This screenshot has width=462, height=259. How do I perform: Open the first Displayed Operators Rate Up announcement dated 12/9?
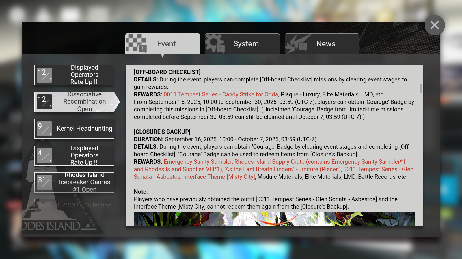click(x=74, y=75)
